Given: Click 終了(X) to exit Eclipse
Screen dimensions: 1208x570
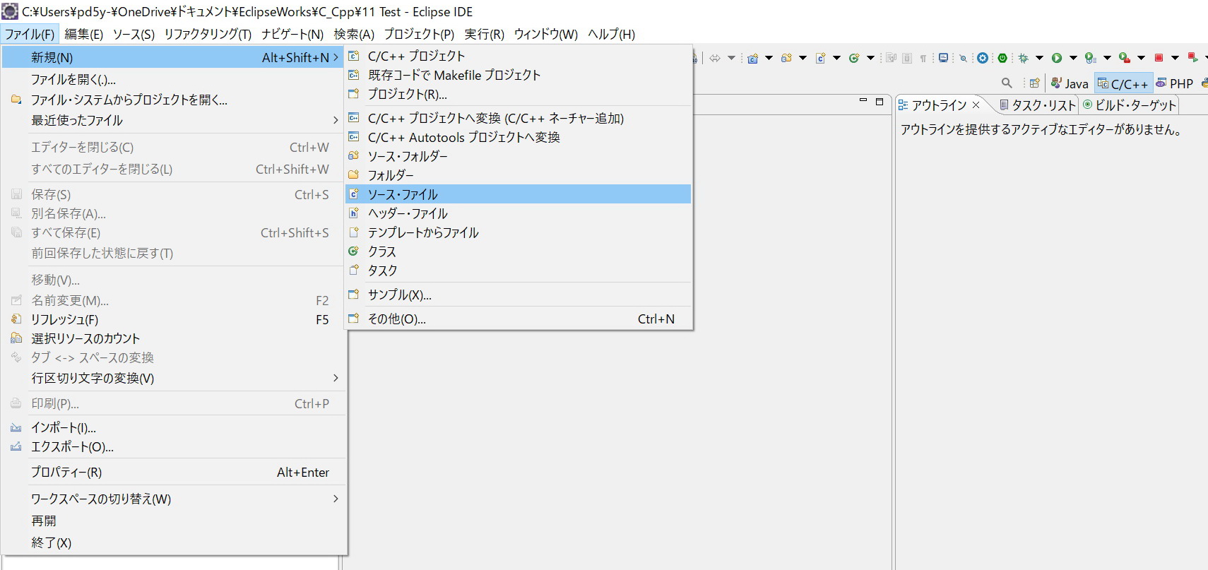Looking at the screenshot, I should coord(174,542).
